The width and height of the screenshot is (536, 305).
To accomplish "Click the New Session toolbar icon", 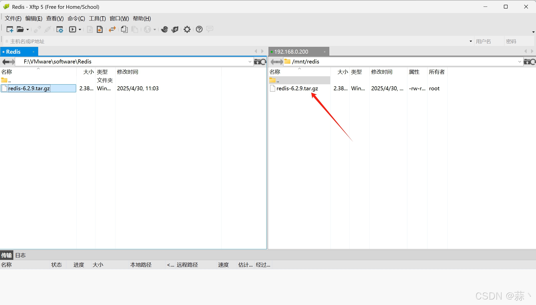I will tap(10, 29).
